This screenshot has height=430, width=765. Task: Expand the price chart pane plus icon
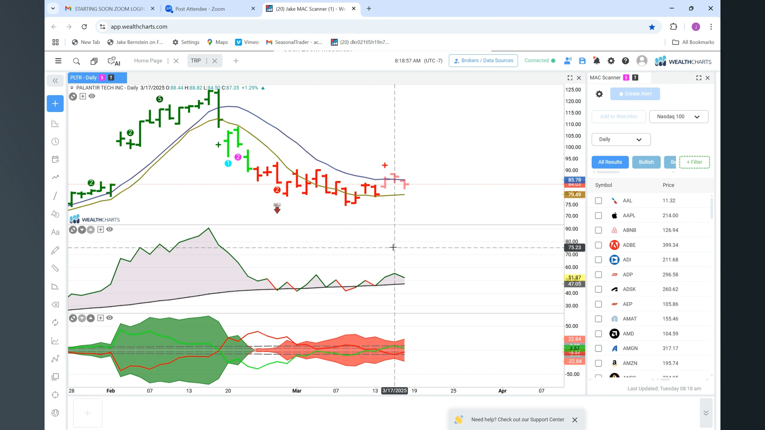(83, 96)
